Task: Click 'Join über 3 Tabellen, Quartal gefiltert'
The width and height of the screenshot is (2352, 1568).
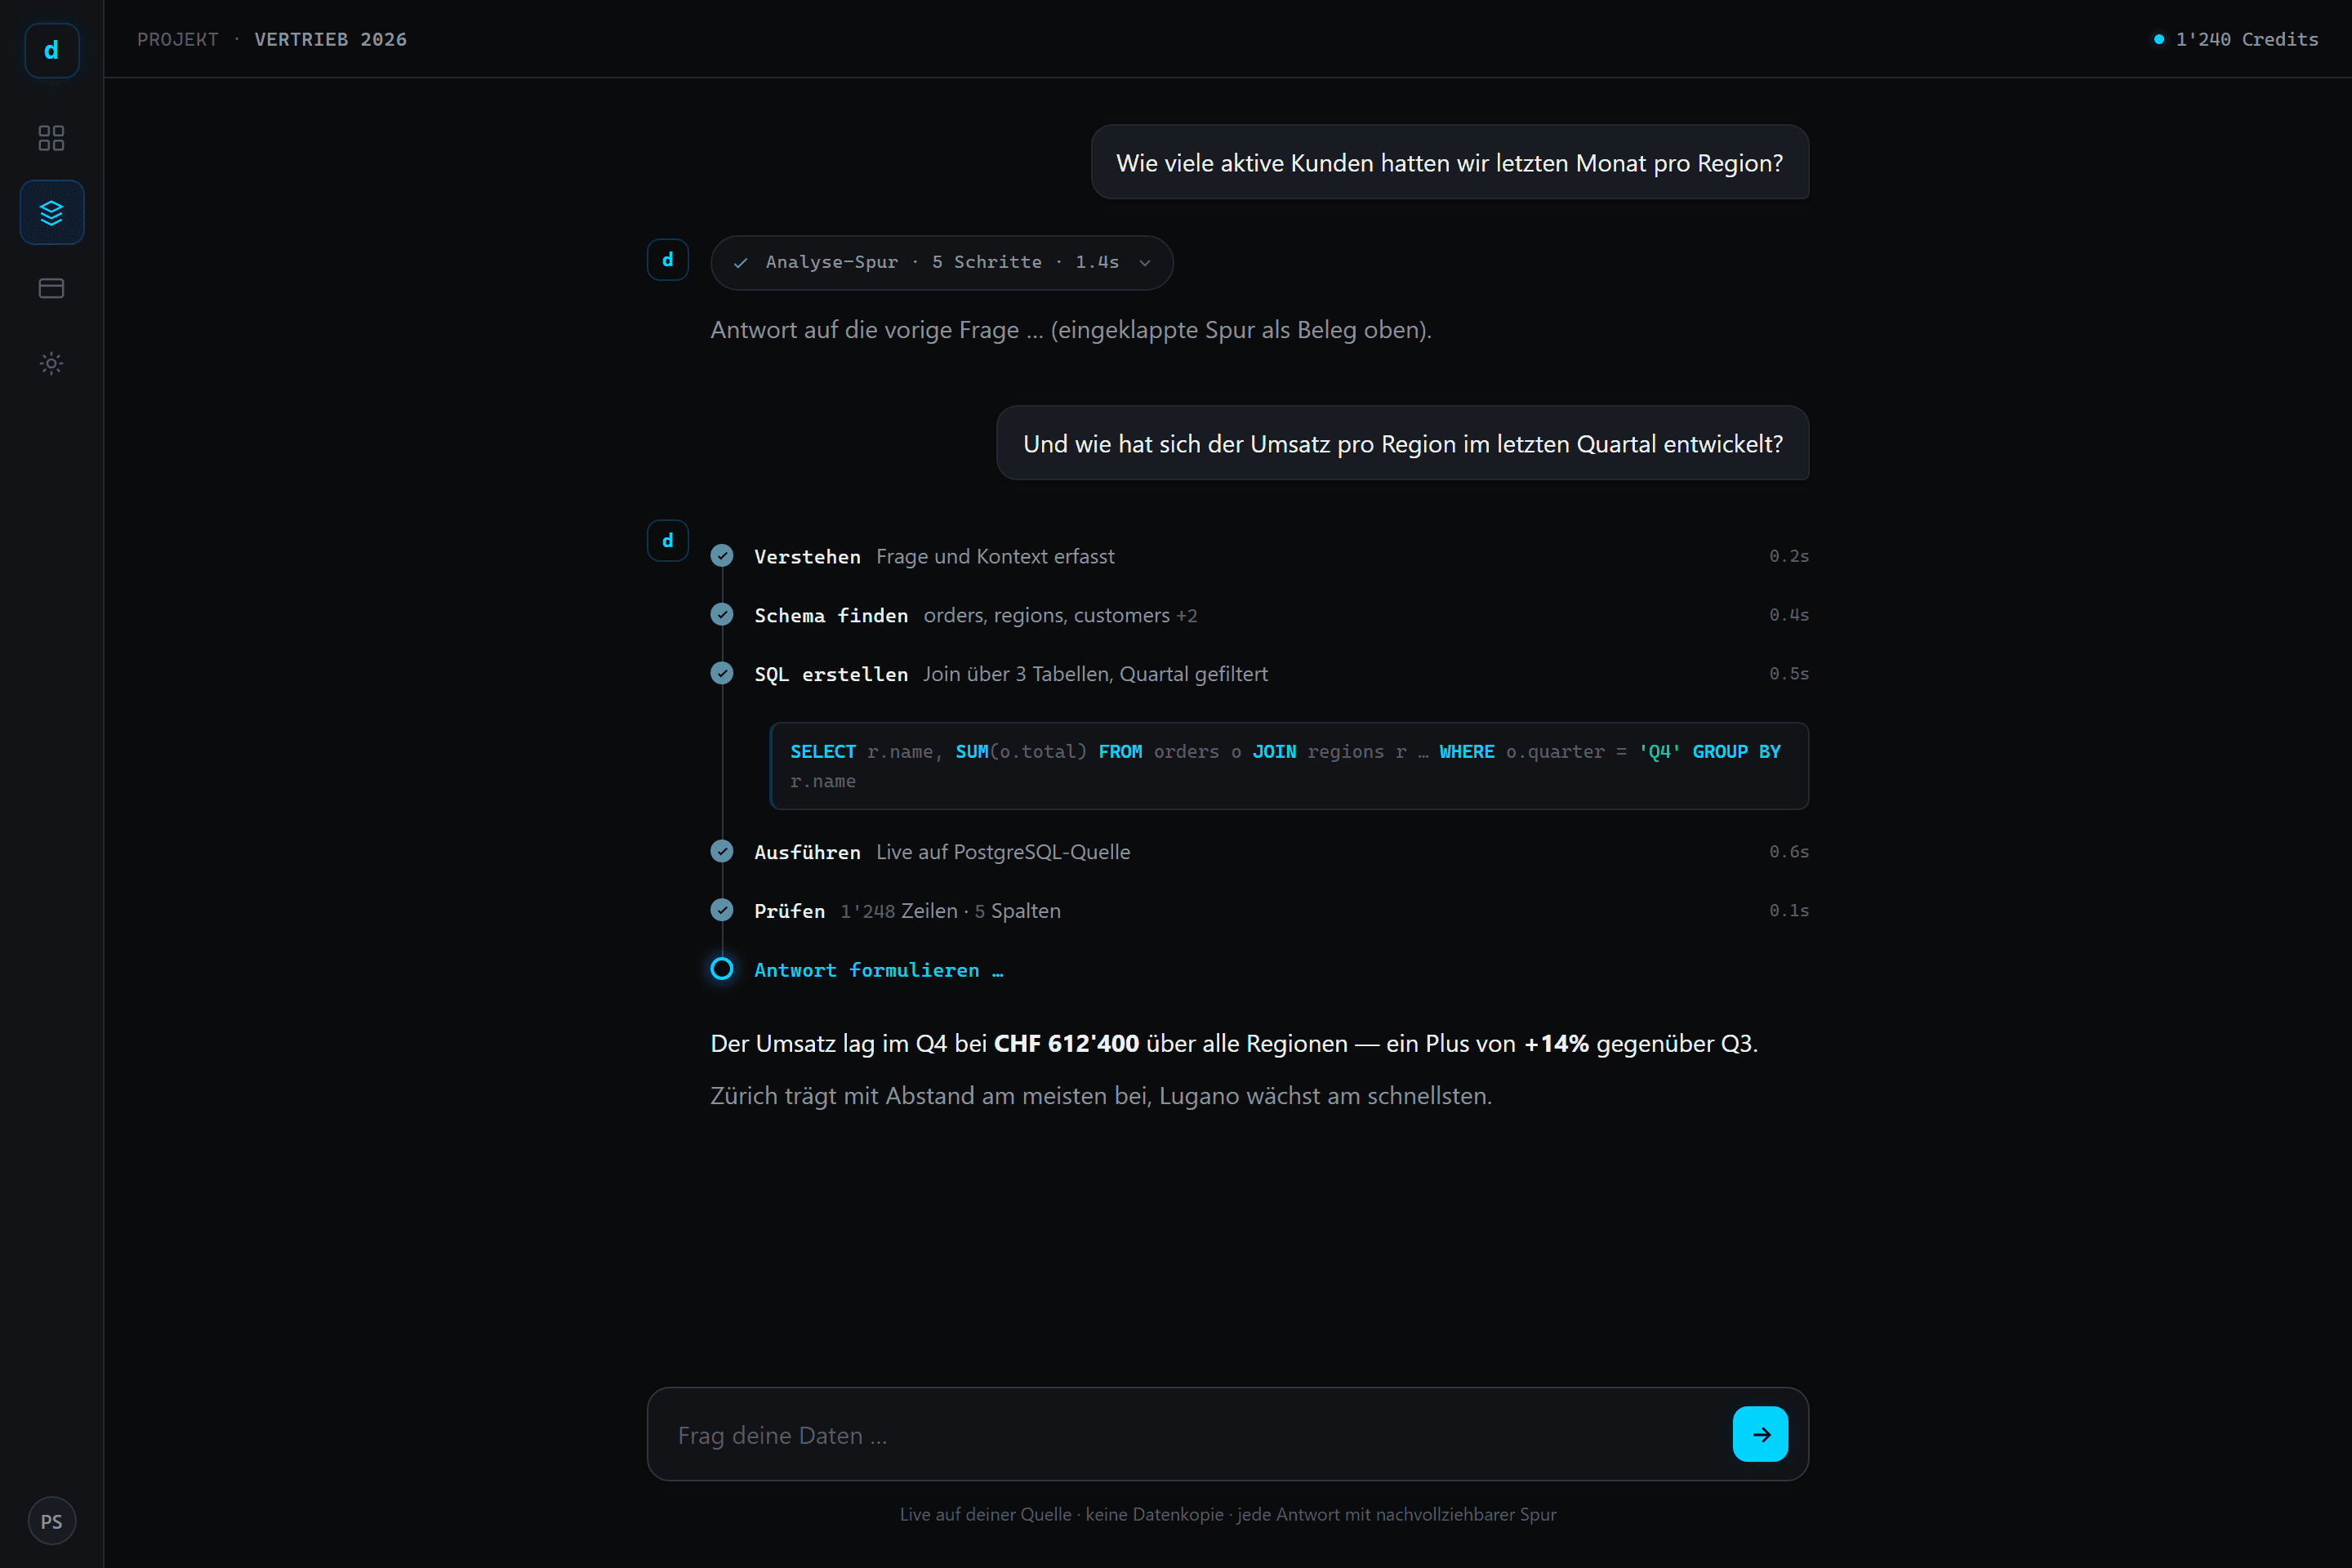Action: click(1095, 674)
